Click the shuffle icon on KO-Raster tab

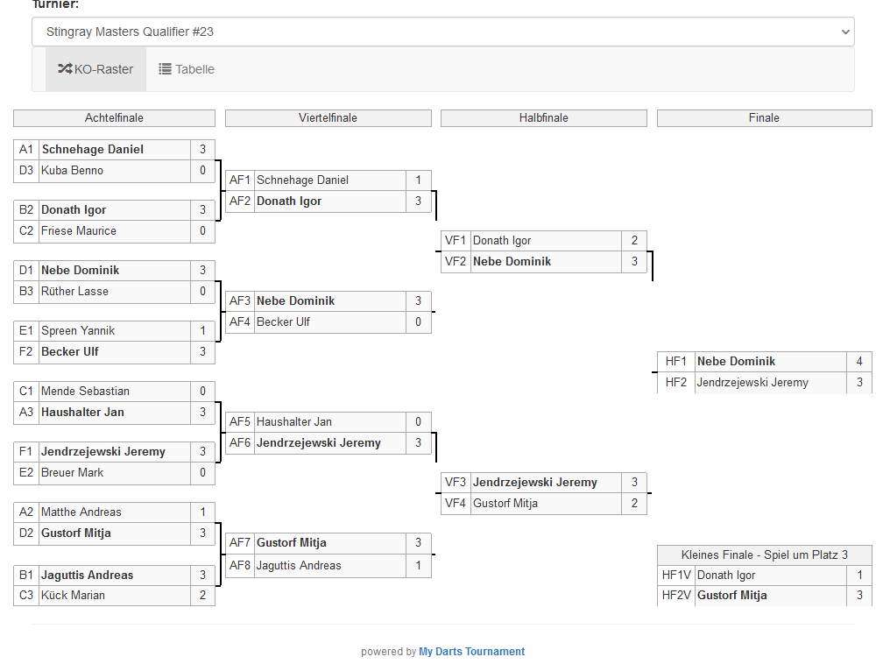click(65, 69)
